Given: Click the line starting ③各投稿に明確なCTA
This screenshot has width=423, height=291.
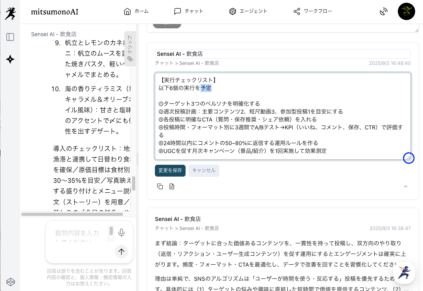Looking at the screenshot, I should click(x=238, y=119).
